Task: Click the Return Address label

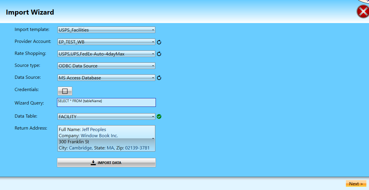Action: pyautogui.click(x=31, y=128)
